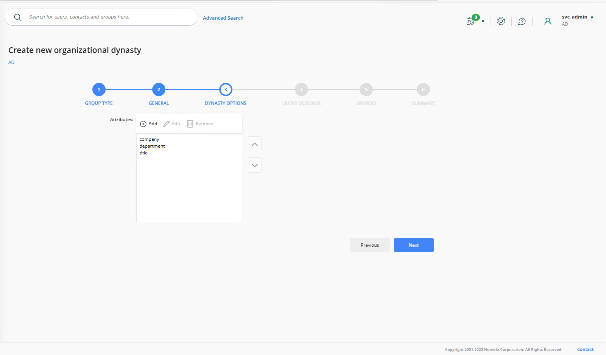Click the Help question mark icon

point(522,21)
